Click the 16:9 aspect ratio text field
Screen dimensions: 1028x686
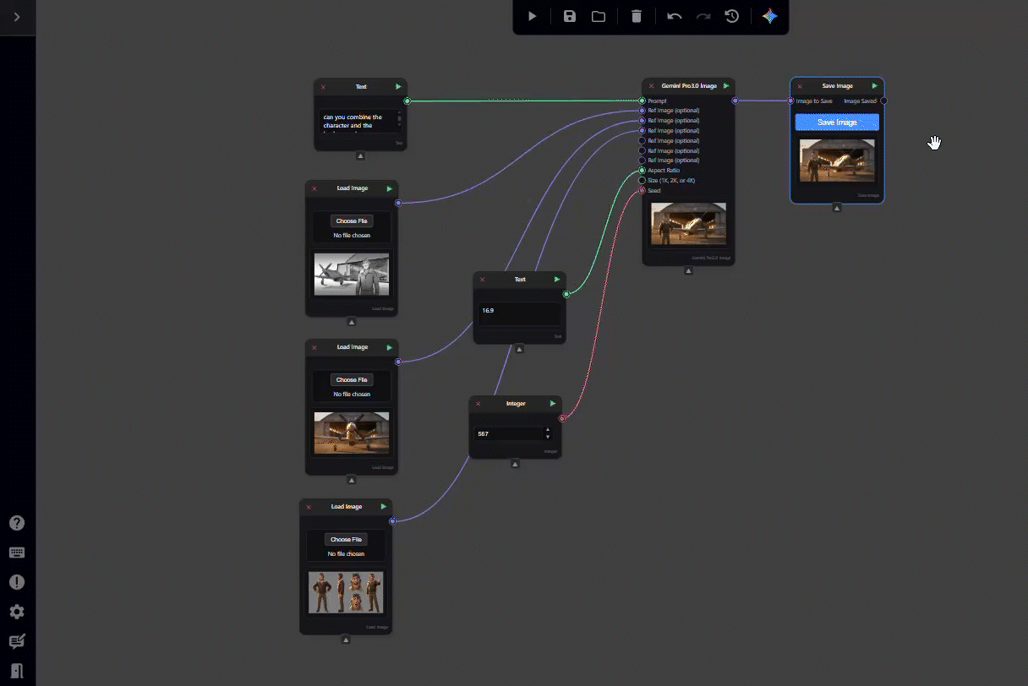tap(519, 313)
